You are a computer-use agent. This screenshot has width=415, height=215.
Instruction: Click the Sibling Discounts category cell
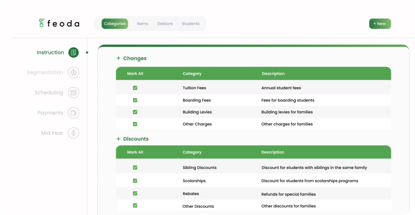pyautogui.click(x=199, y=168)
